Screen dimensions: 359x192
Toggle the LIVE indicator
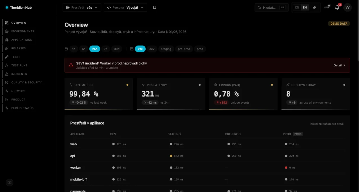[327, 7]
